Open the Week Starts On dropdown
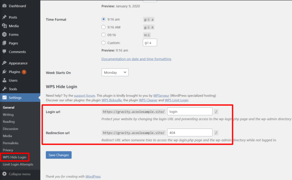 pyautogui.click(x=115, y=72)
